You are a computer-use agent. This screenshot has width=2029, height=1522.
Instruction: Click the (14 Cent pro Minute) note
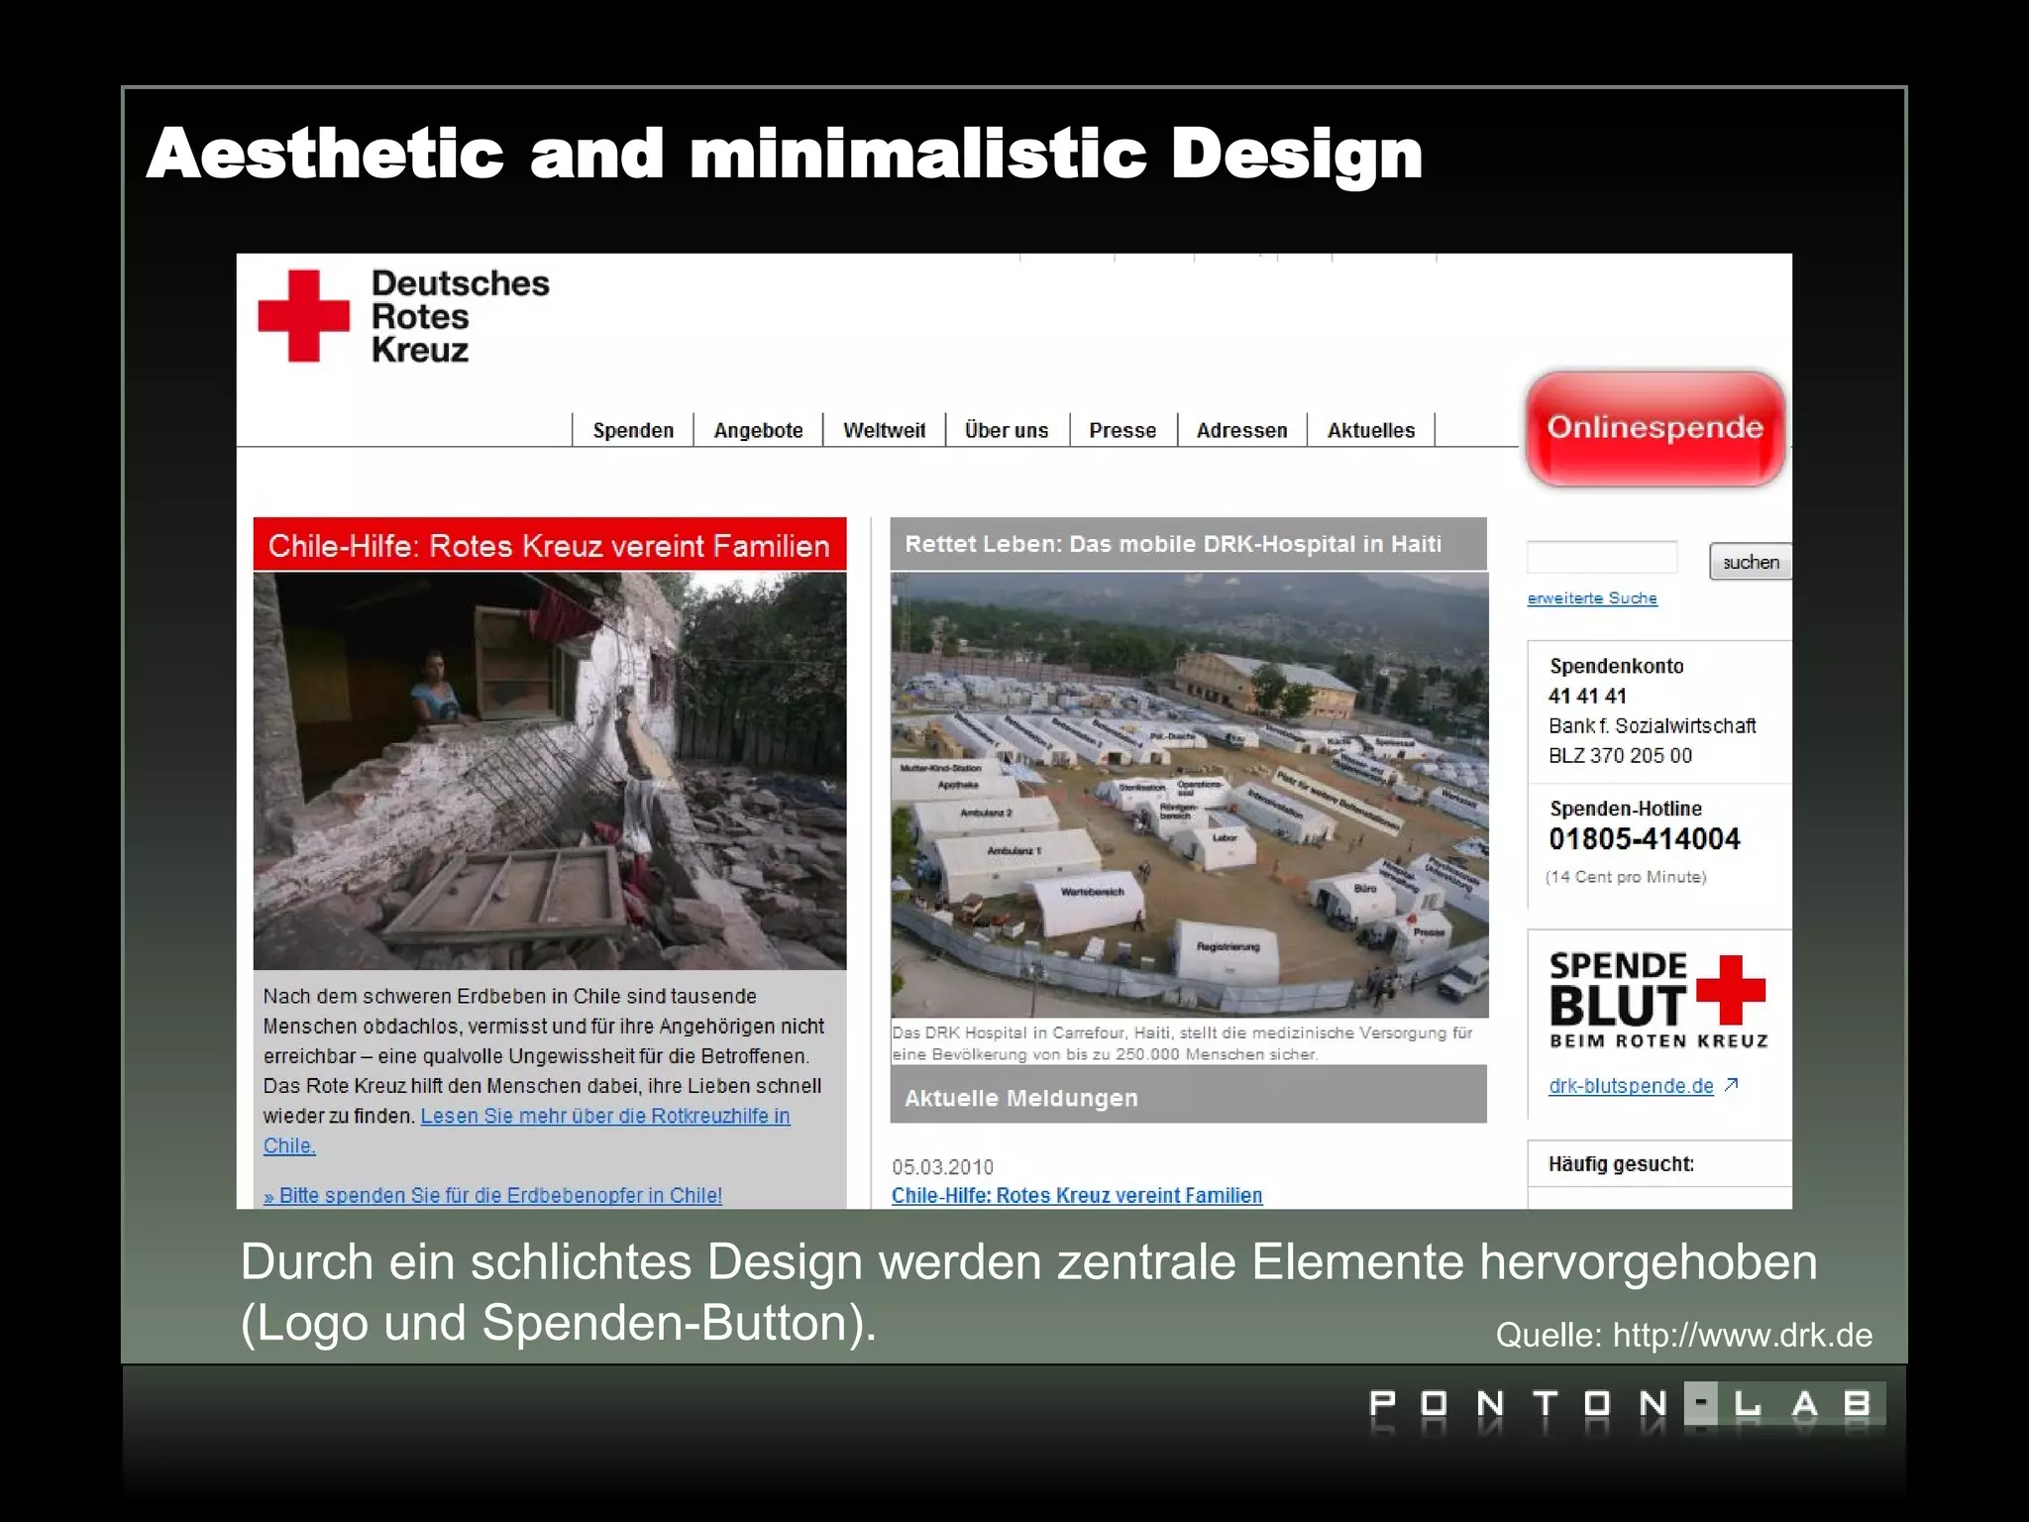pyautogui.click(x=1626, y=877)
